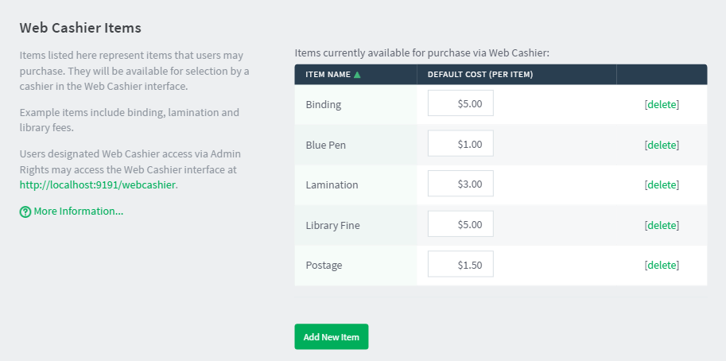
Task: Select the Binding item name cell
Action: click(355, 105)
